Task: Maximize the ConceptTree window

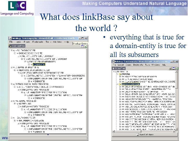Action: tap(83, 38)
